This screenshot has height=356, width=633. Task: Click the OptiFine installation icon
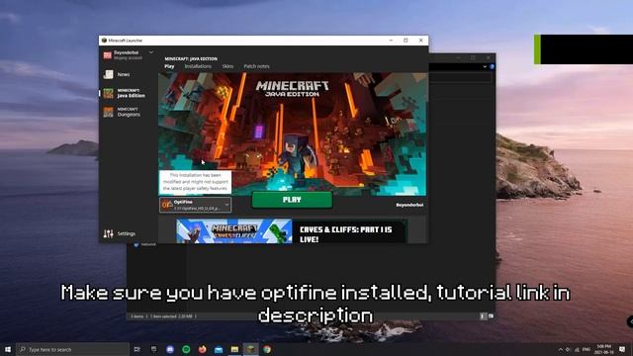(167, 205)
